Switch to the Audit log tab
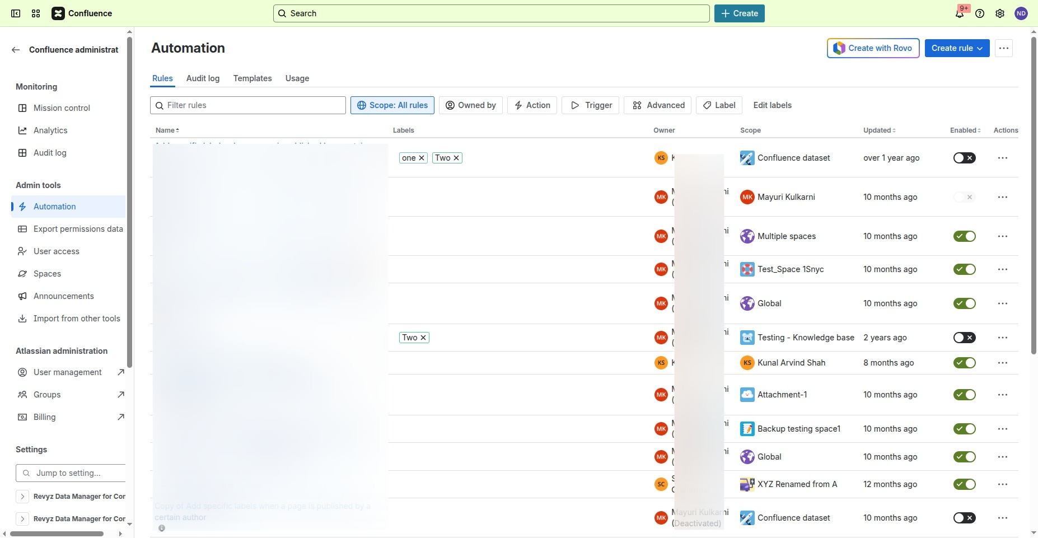 tap(203, 78)
